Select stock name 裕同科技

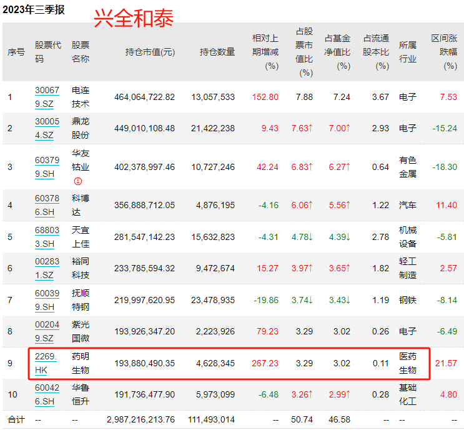[80, 268]
